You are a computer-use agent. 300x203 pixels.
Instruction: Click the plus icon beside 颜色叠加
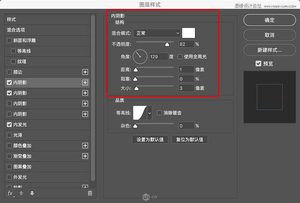pyautogui.click(x=85, y=146)
